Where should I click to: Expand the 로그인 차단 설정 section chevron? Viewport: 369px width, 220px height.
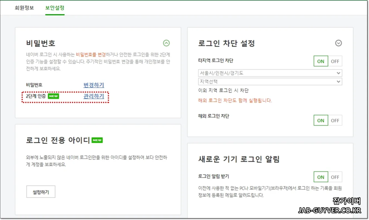[338, 43]
